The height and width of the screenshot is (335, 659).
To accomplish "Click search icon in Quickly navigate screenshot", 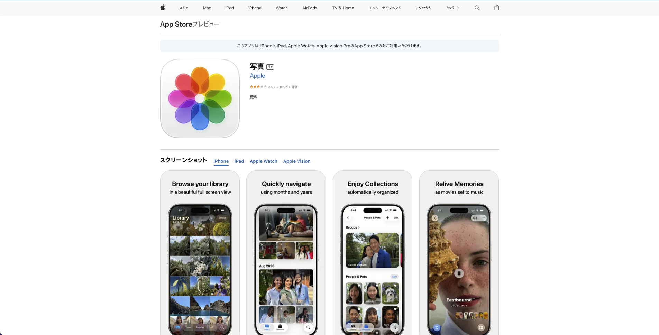I will (308, 327).
